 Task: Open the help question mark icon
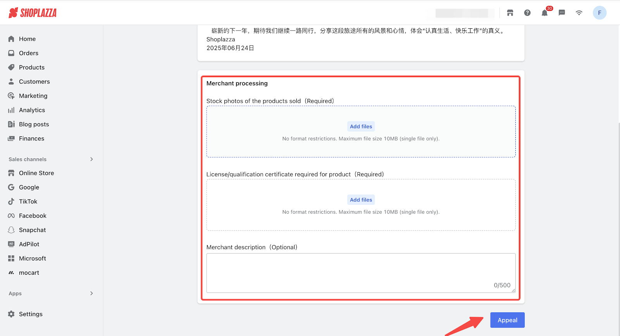[x=527, y=13]
